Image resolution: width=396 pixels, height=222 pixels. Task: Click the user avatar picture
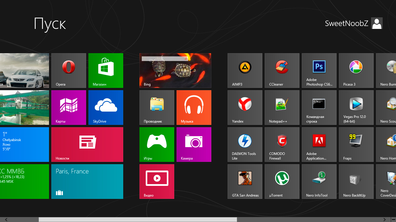[377, 23]
